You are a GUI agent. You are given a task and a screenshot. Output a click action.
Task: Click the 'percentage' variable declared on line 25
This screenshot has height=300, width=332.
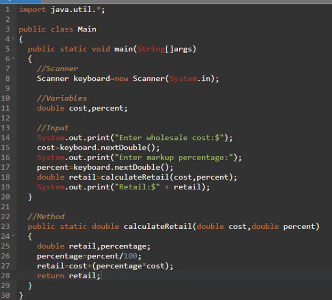(123, 246)
